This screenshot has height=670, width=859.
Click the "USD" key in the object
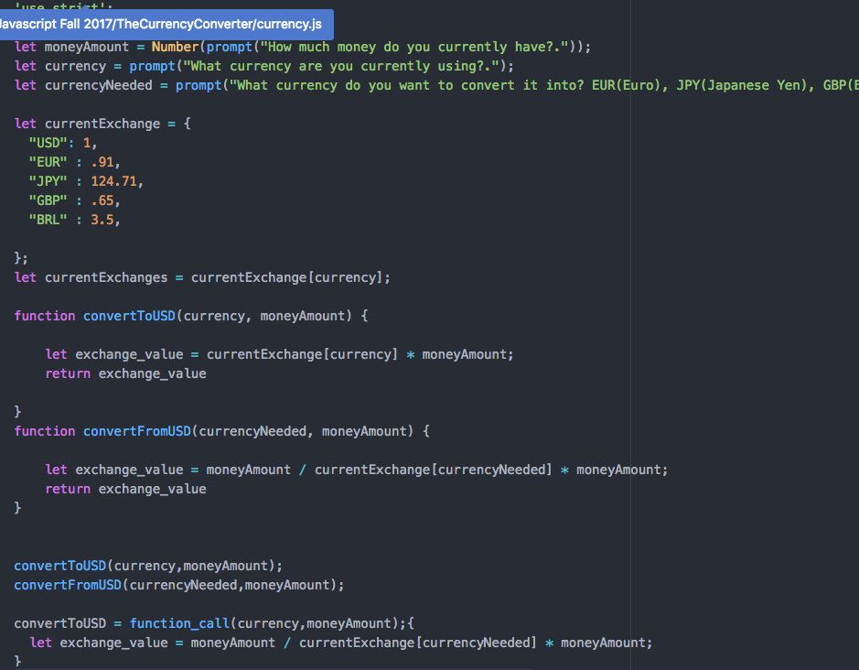[x=48, y=143]
